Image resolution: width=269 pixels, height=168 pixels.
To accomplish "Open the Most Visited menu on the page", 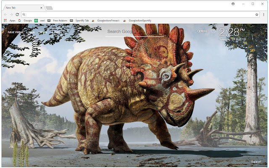I will (x=16, y=32).
